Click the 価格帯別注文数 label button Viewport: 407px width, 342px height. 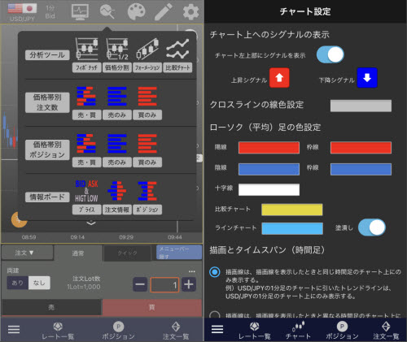click(47, 102)
